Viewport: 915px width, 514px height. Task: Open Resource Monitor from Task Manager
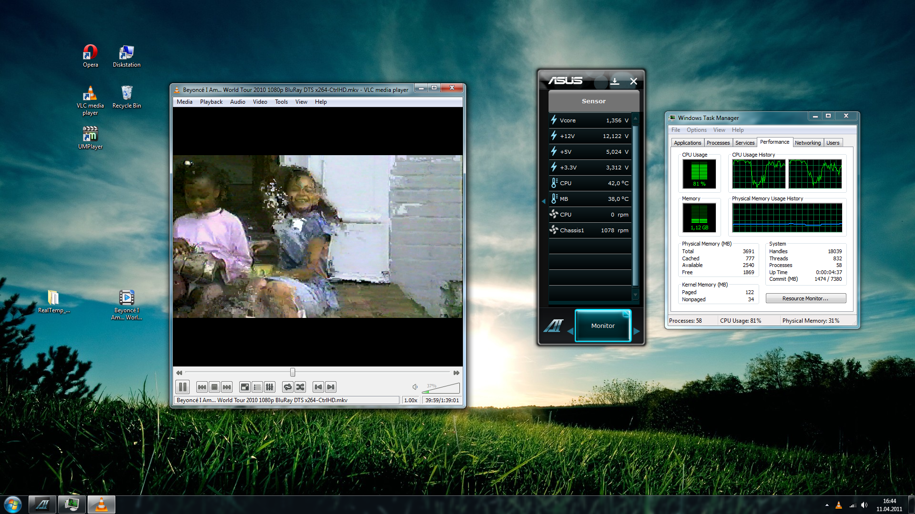pos(805,298)
